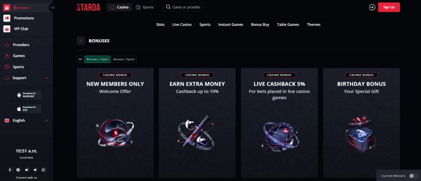421x181 pixels.
Task: Click the Game or provider search field
Action: 183,7
